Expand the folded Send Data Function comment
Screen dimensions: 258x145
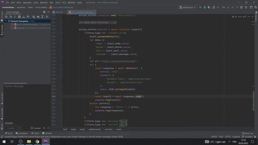(98, 23)
